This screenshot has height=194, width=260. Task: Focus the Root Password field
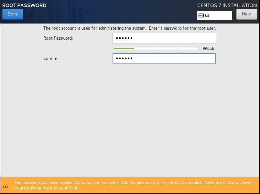[x=164, y=38]
